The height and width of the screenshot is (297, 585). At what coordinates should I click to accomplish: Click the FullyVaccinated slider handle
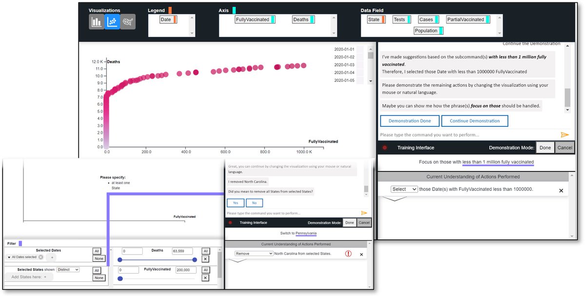[120, 278]
